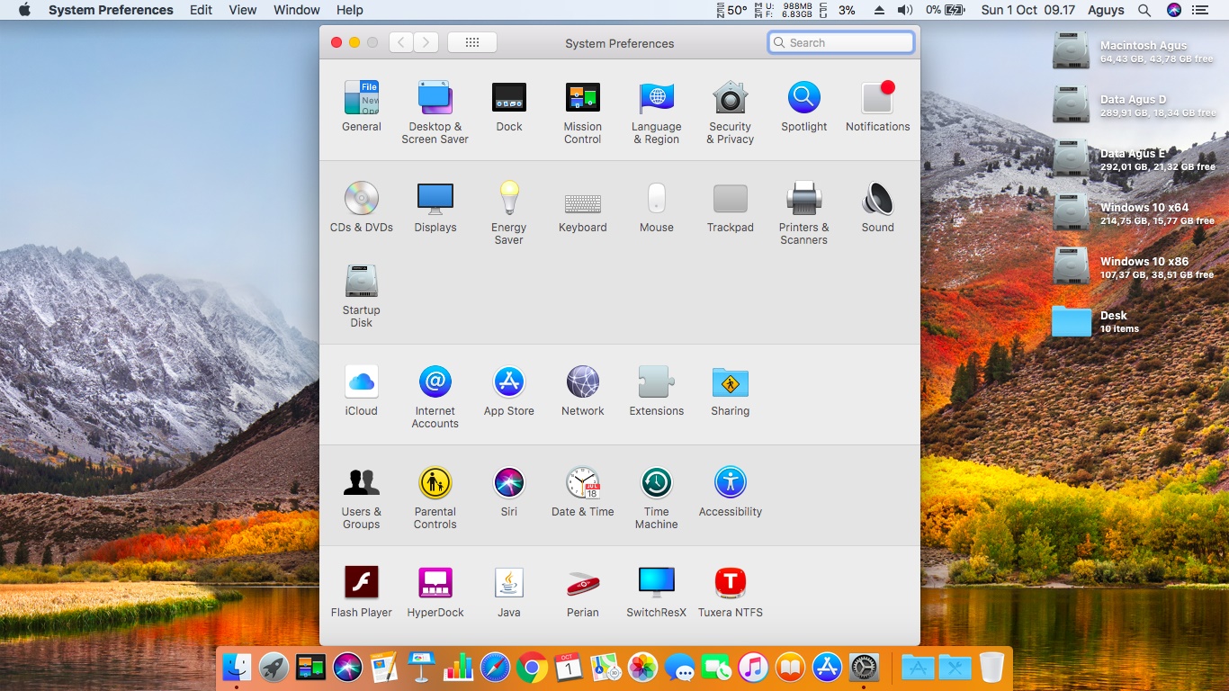Open Security & Privacy preferences
1229x691 pixels.
[x=731, y=112]
